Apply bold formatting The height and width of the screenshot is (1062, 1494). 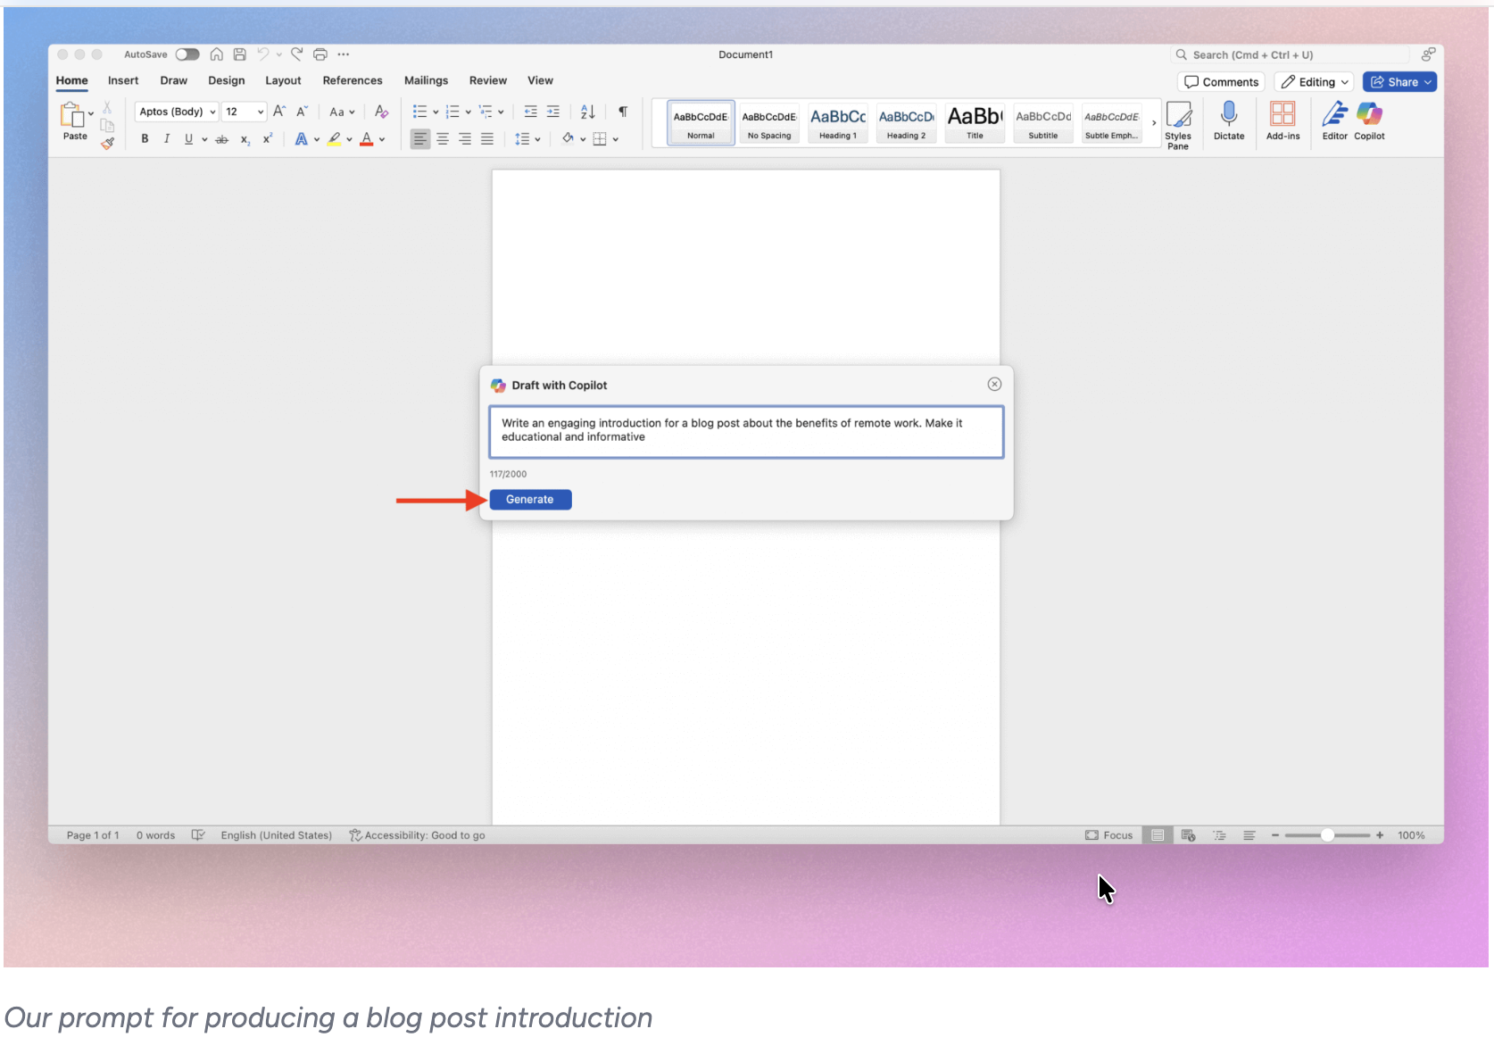145,139
